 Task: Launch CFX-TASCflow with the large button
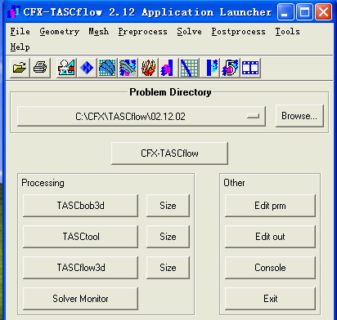169,153
